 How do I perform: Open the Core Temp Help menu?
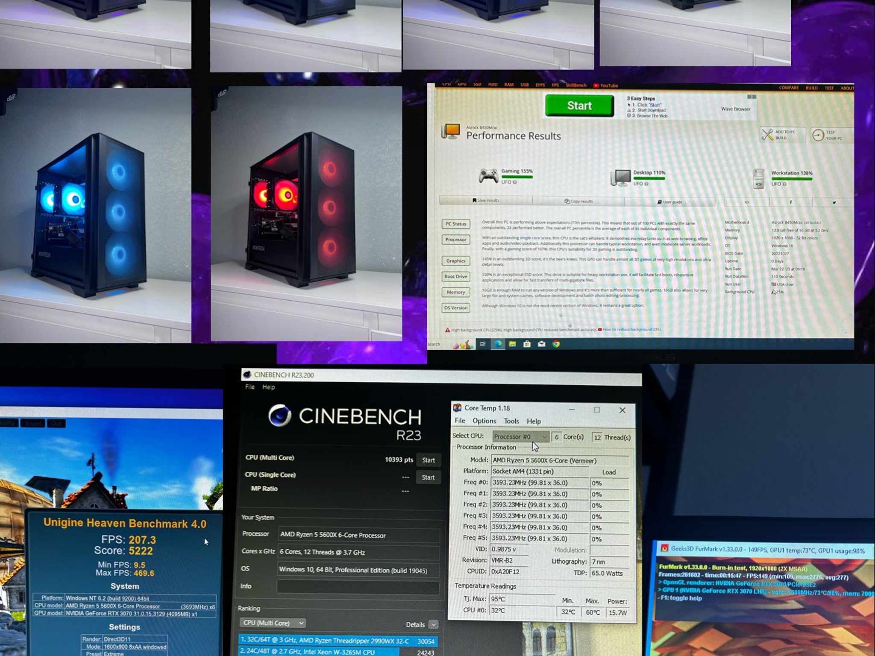click(x=534, y=422)
